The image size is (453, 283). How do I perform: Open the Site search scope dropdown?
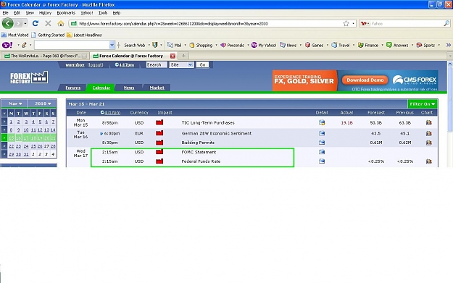tap(181, 65)
